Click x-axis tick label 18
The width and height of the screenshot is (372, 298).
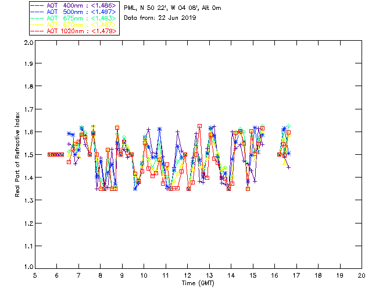(x=318, y=275)
